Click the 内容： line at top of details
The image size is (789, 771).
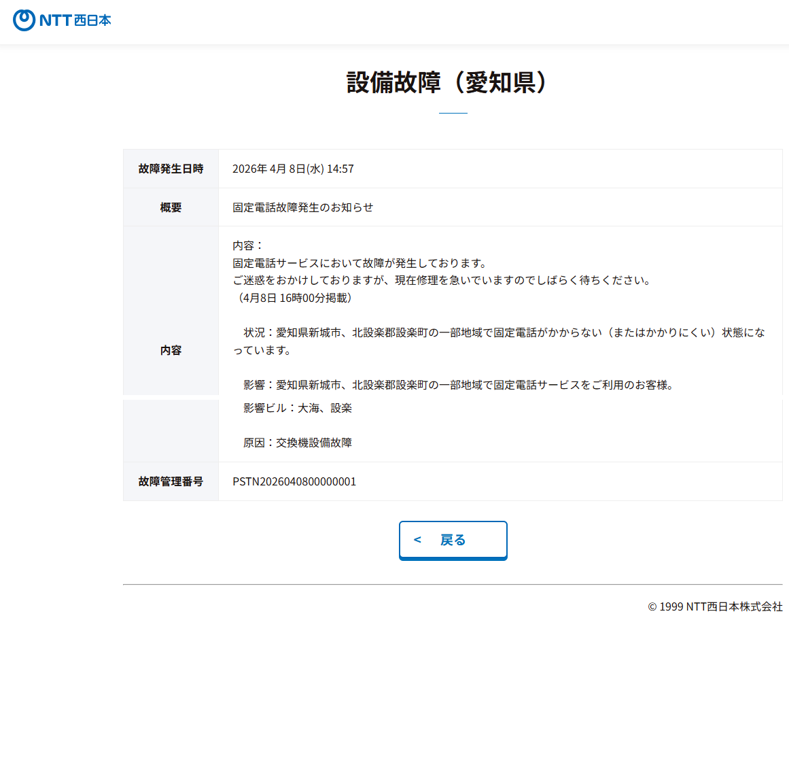click(x=247, y=245)
